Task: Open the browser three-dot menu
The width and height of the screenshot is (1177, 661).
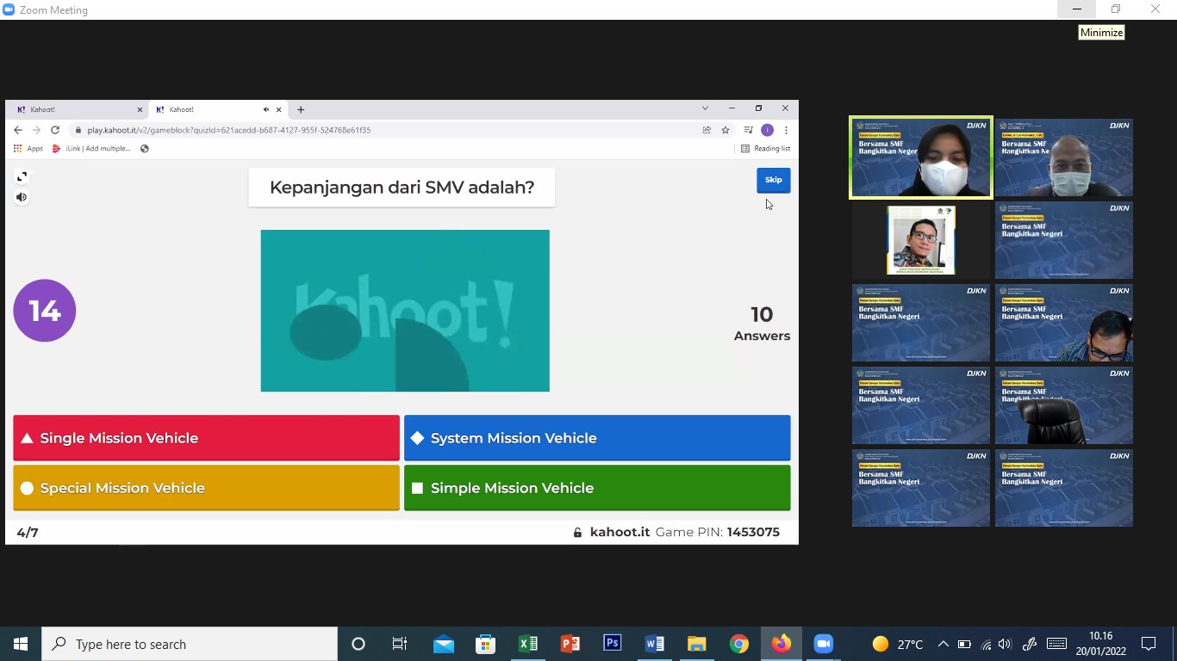Action: click(x=786, y=130)
